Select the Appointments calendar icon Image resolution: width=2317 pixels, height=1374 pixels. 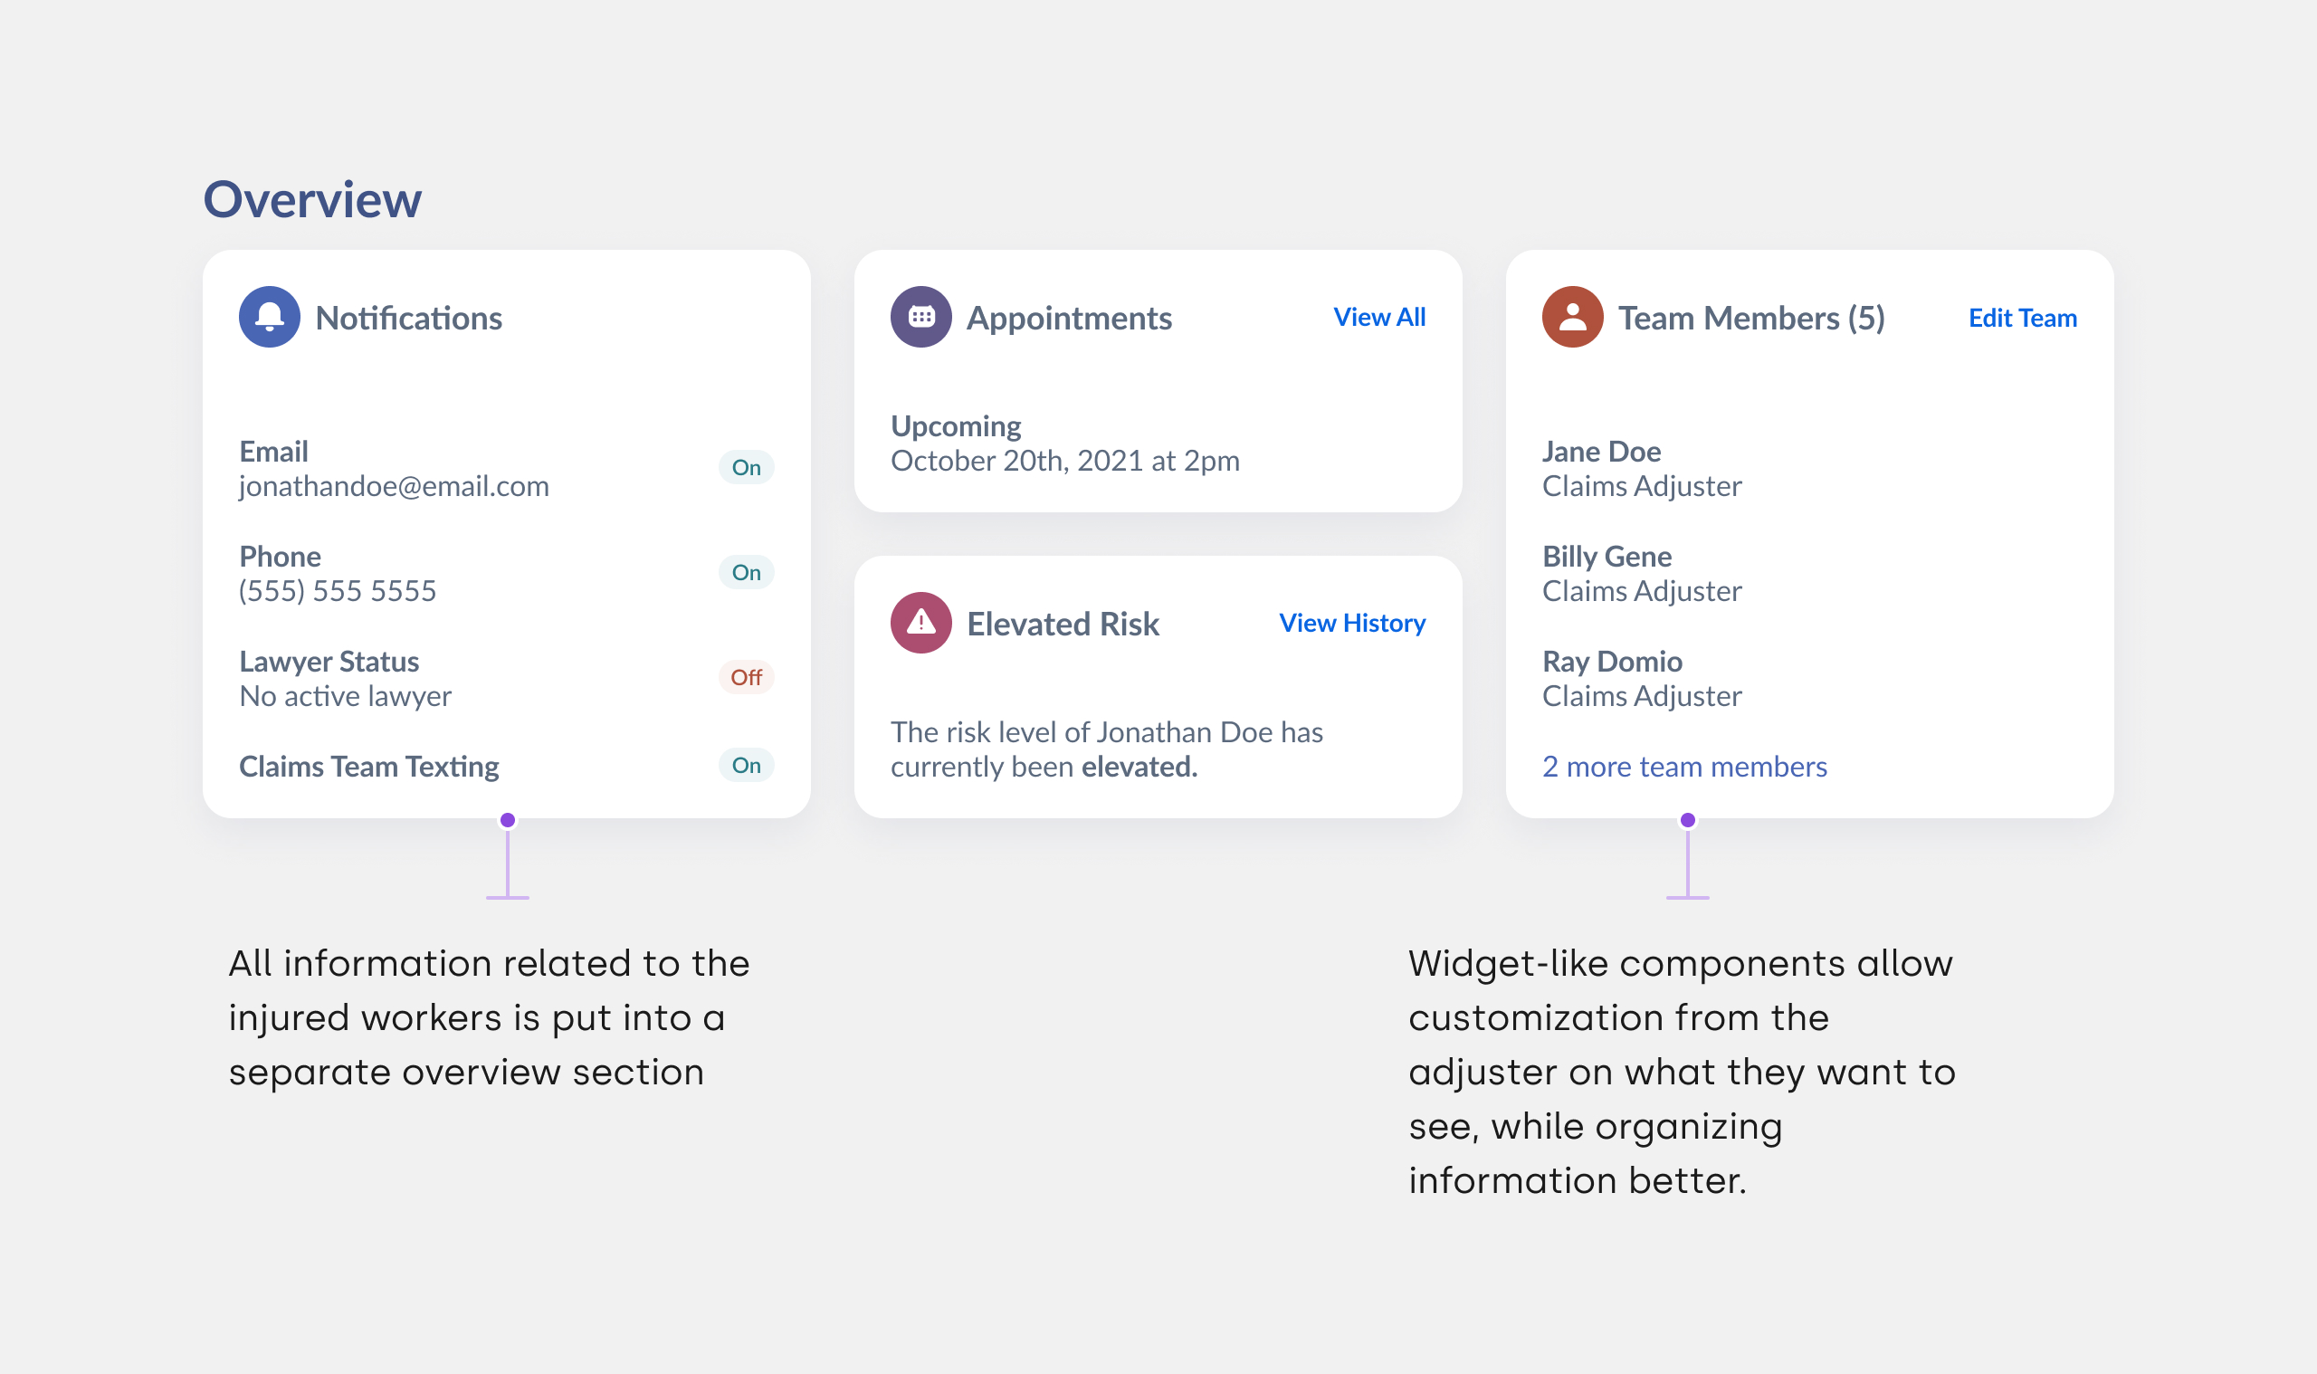tap(921, 317)
